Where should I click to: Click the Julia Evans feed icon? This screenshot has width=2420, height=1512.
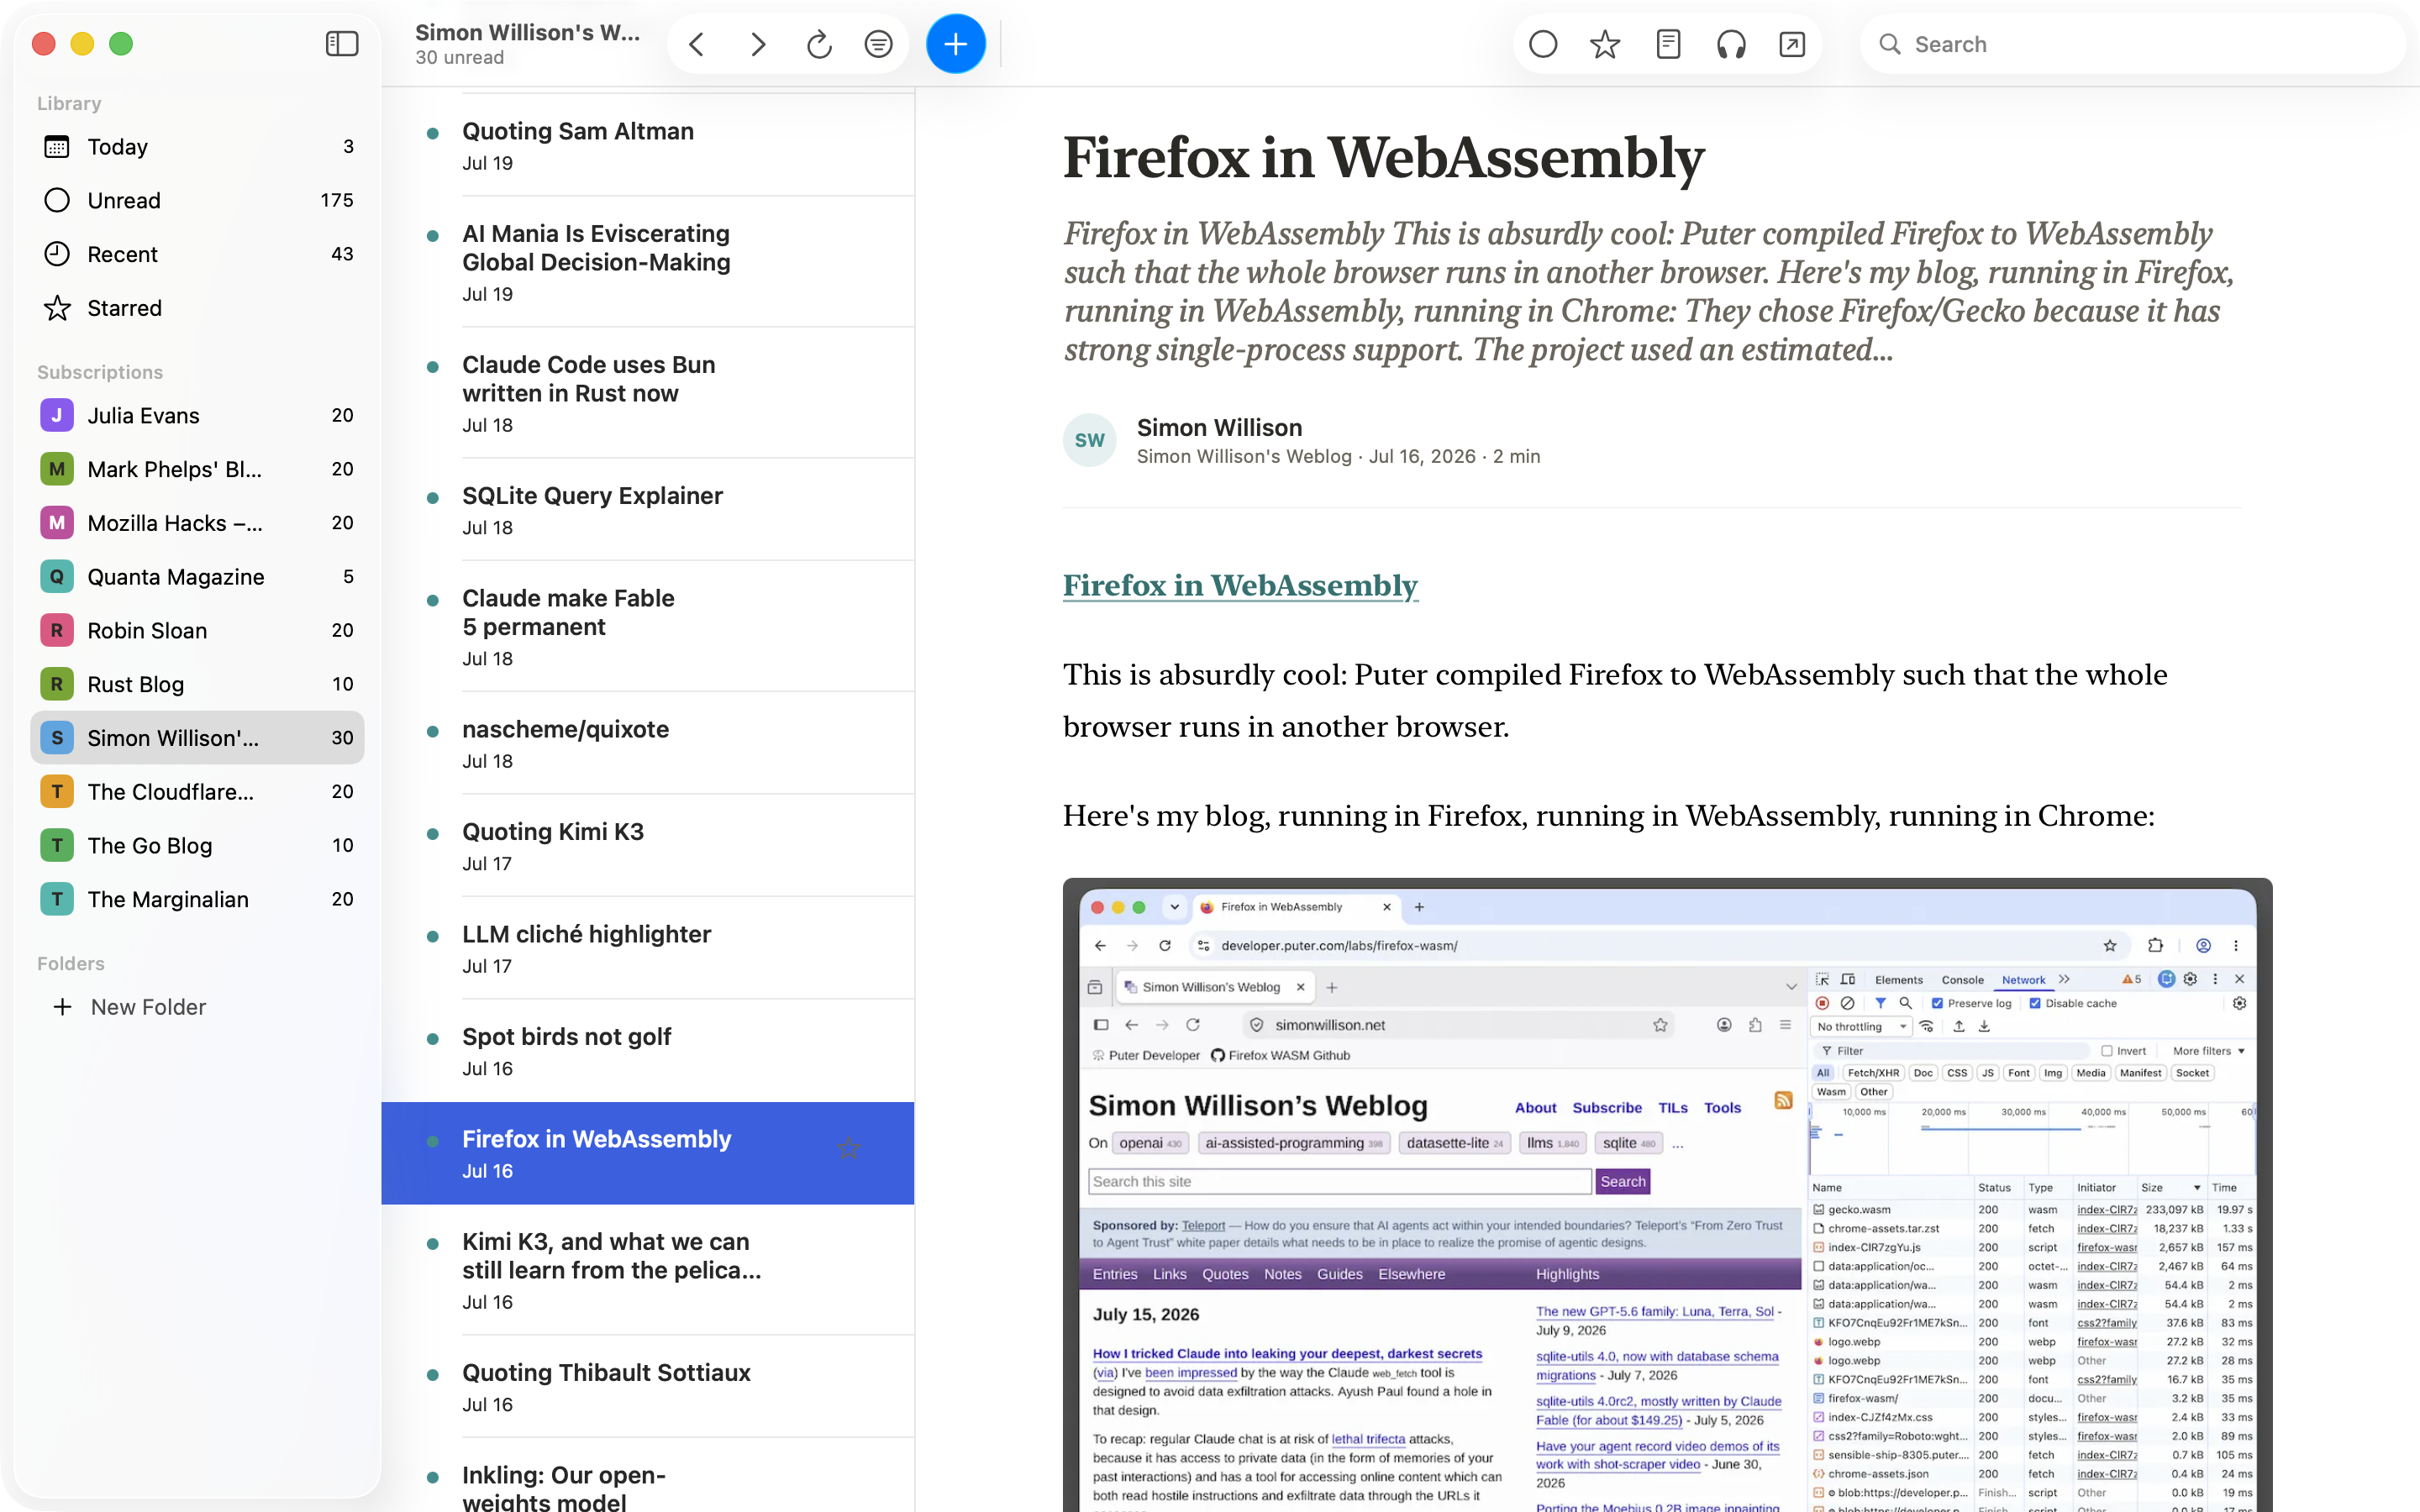tap(57, 415)
